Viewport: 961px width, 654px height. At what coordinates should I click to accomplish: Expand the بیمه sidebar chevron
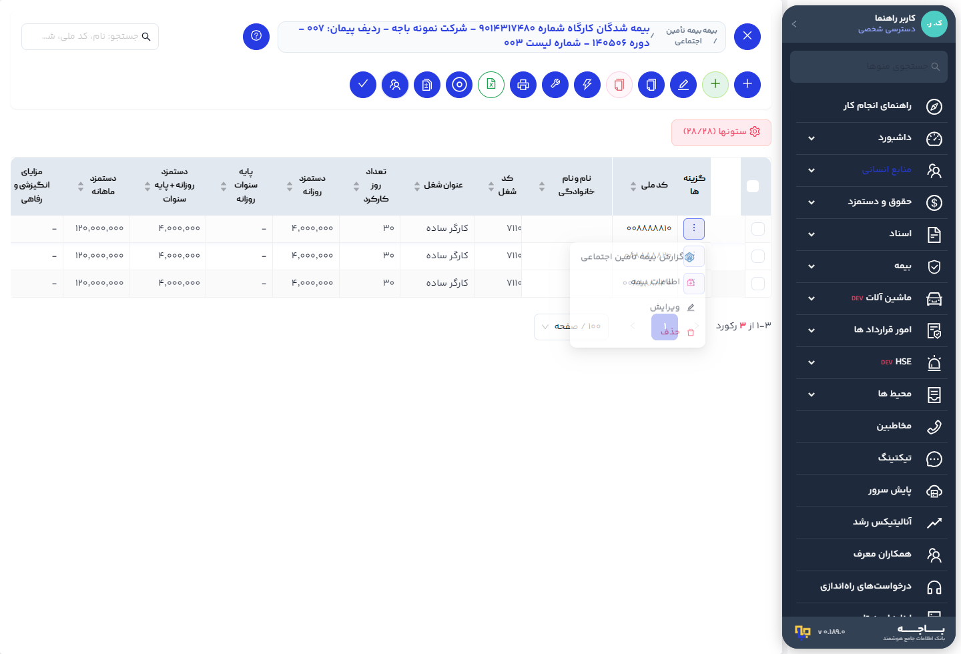click(x=812, y=266)
